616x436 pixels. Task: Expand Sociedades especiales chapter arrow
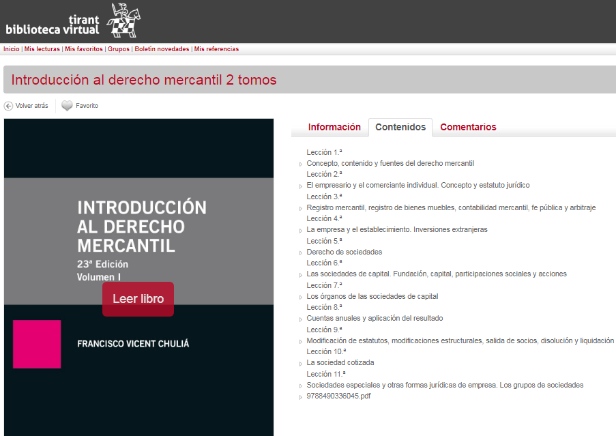pos(301,386)
